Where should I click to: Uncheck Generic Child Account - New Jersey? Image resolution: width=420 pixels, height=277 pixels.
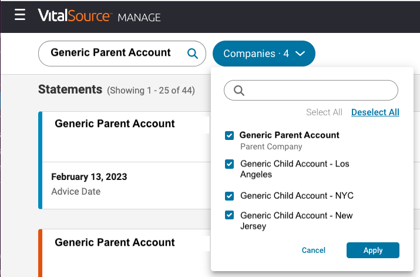tap(230, 216)
